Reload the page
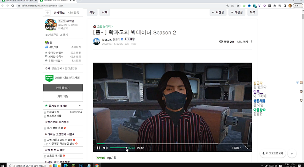Screen dimensions: 304x167 pyautogui.click(x=13, y=6)
